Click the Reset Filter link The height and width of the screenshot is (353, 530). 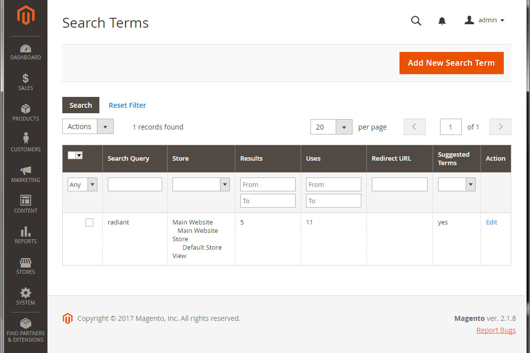[127, 105]
